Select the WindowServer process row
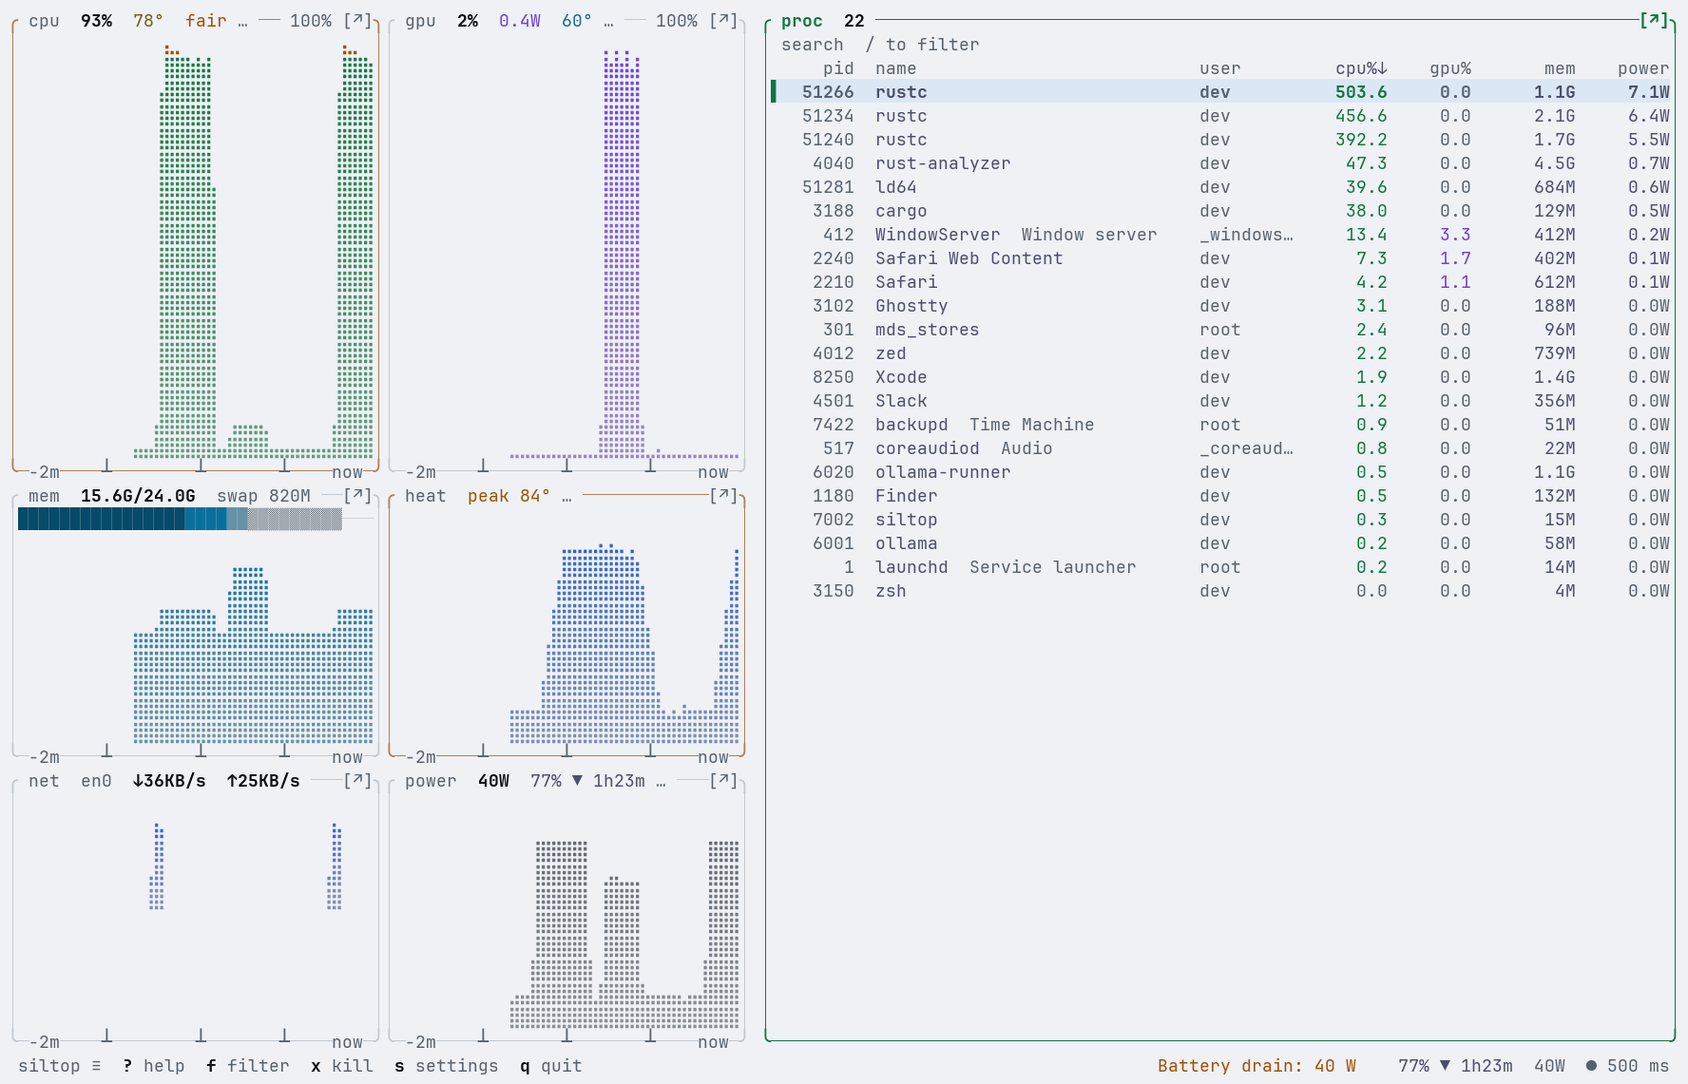This screenshot has height=1084, width=1688. point(1220,235)
